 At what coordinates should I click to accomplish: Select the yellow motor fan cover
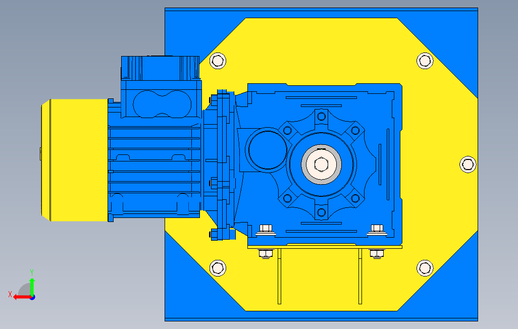click(x=74, y=160)
